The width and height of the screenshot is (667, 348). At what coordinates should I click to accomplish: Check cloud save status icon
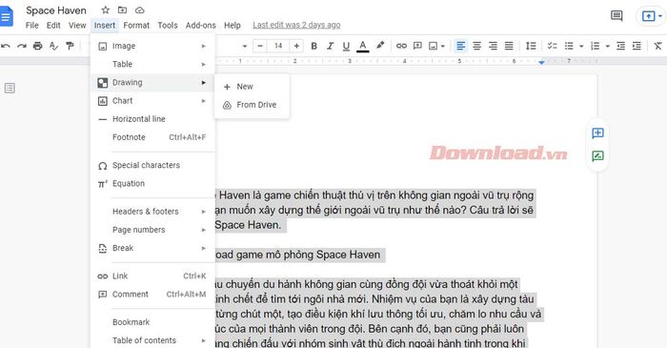pos(139,10)
